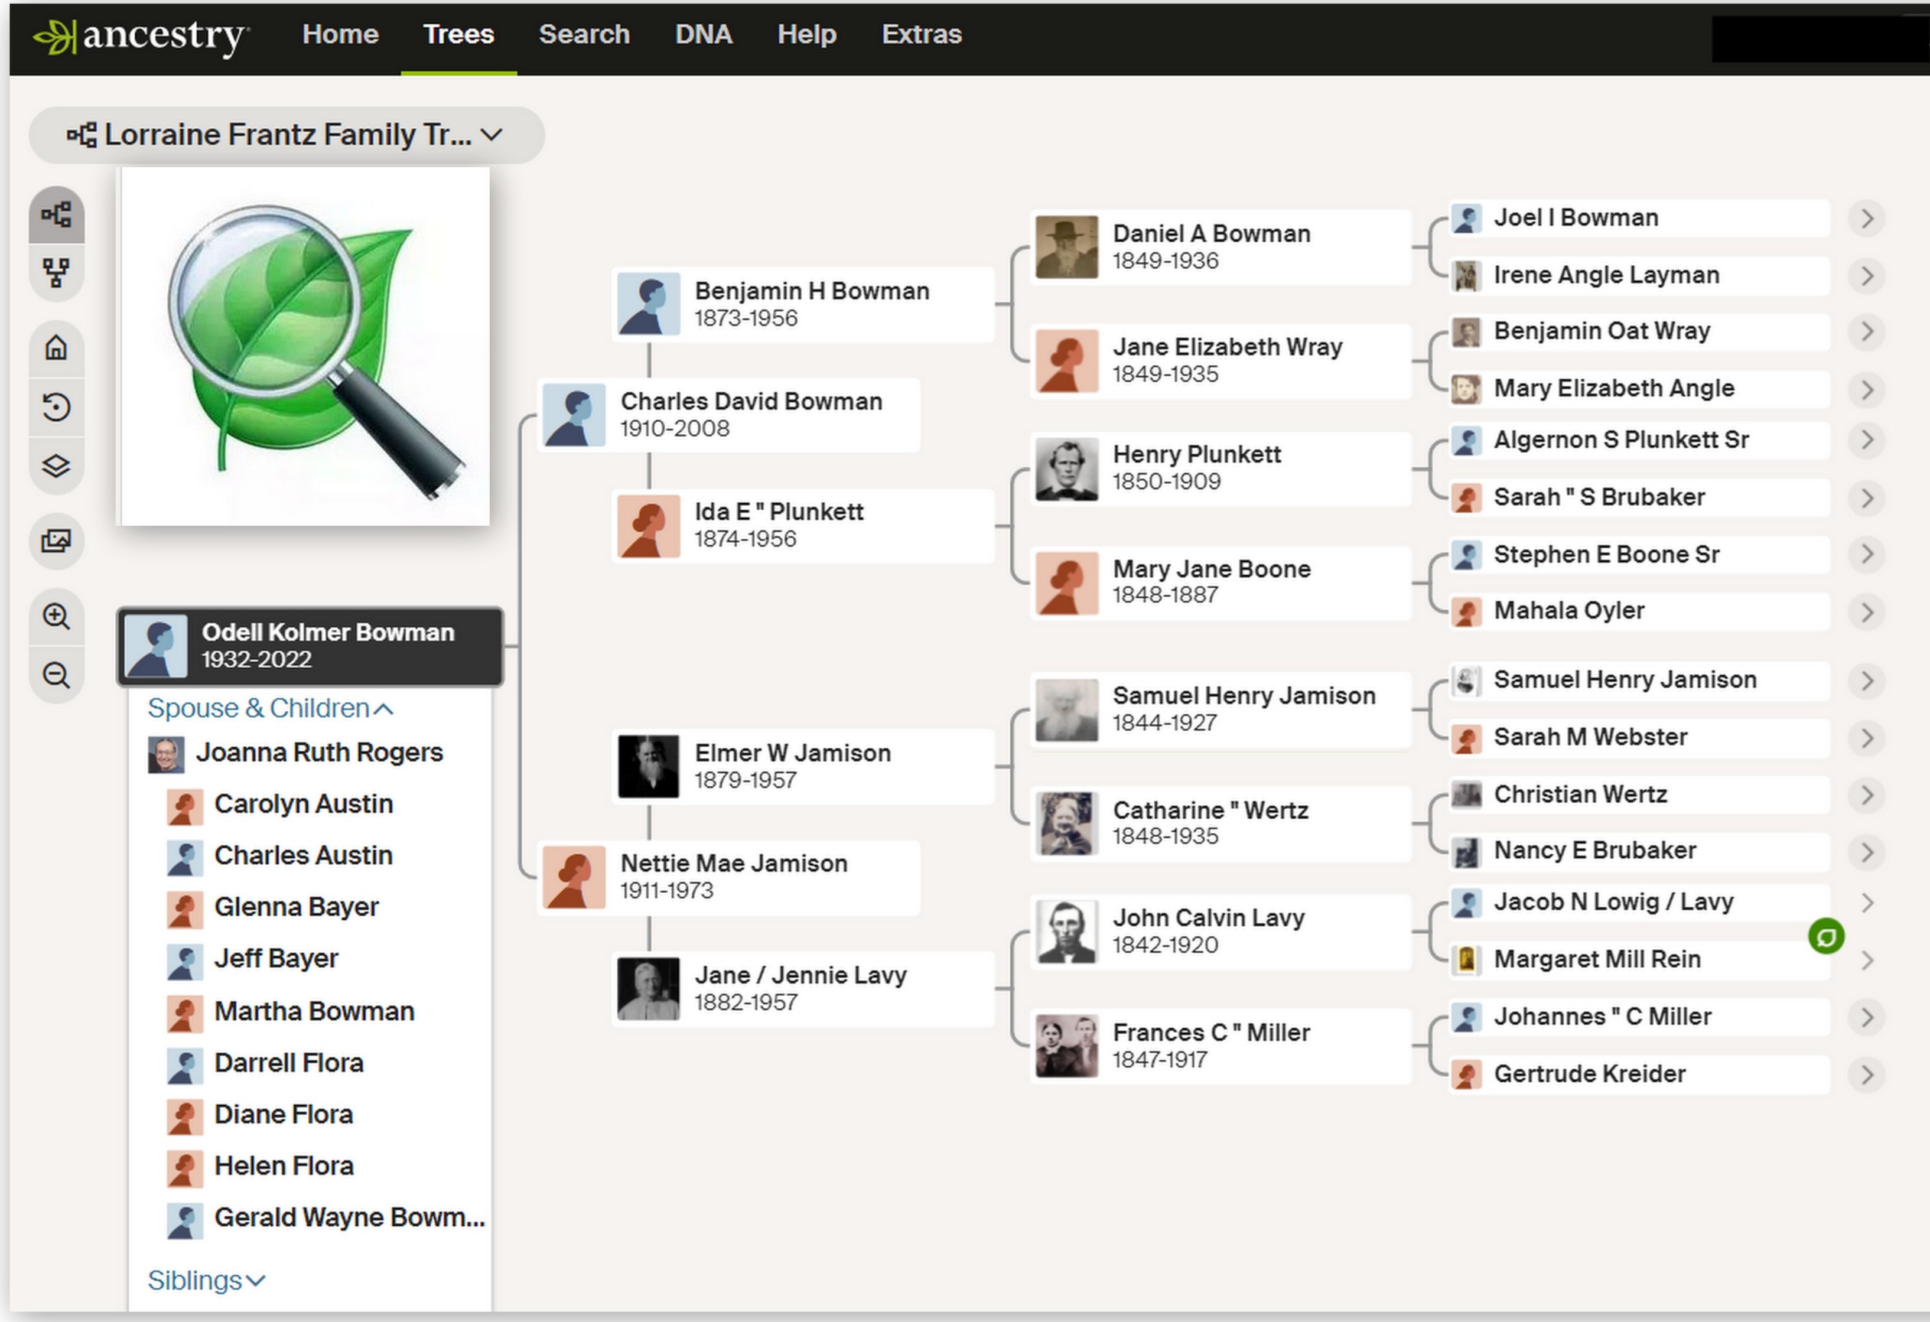The height and width of the screenshot is (1322, 1930).
Task: Click the zoom out magnifier
Action: [x=57, y=675]
